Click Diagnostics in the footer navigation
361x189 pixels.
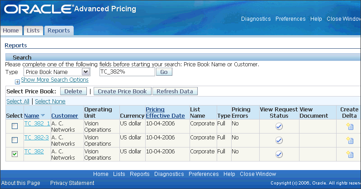(x=169, y=174)
